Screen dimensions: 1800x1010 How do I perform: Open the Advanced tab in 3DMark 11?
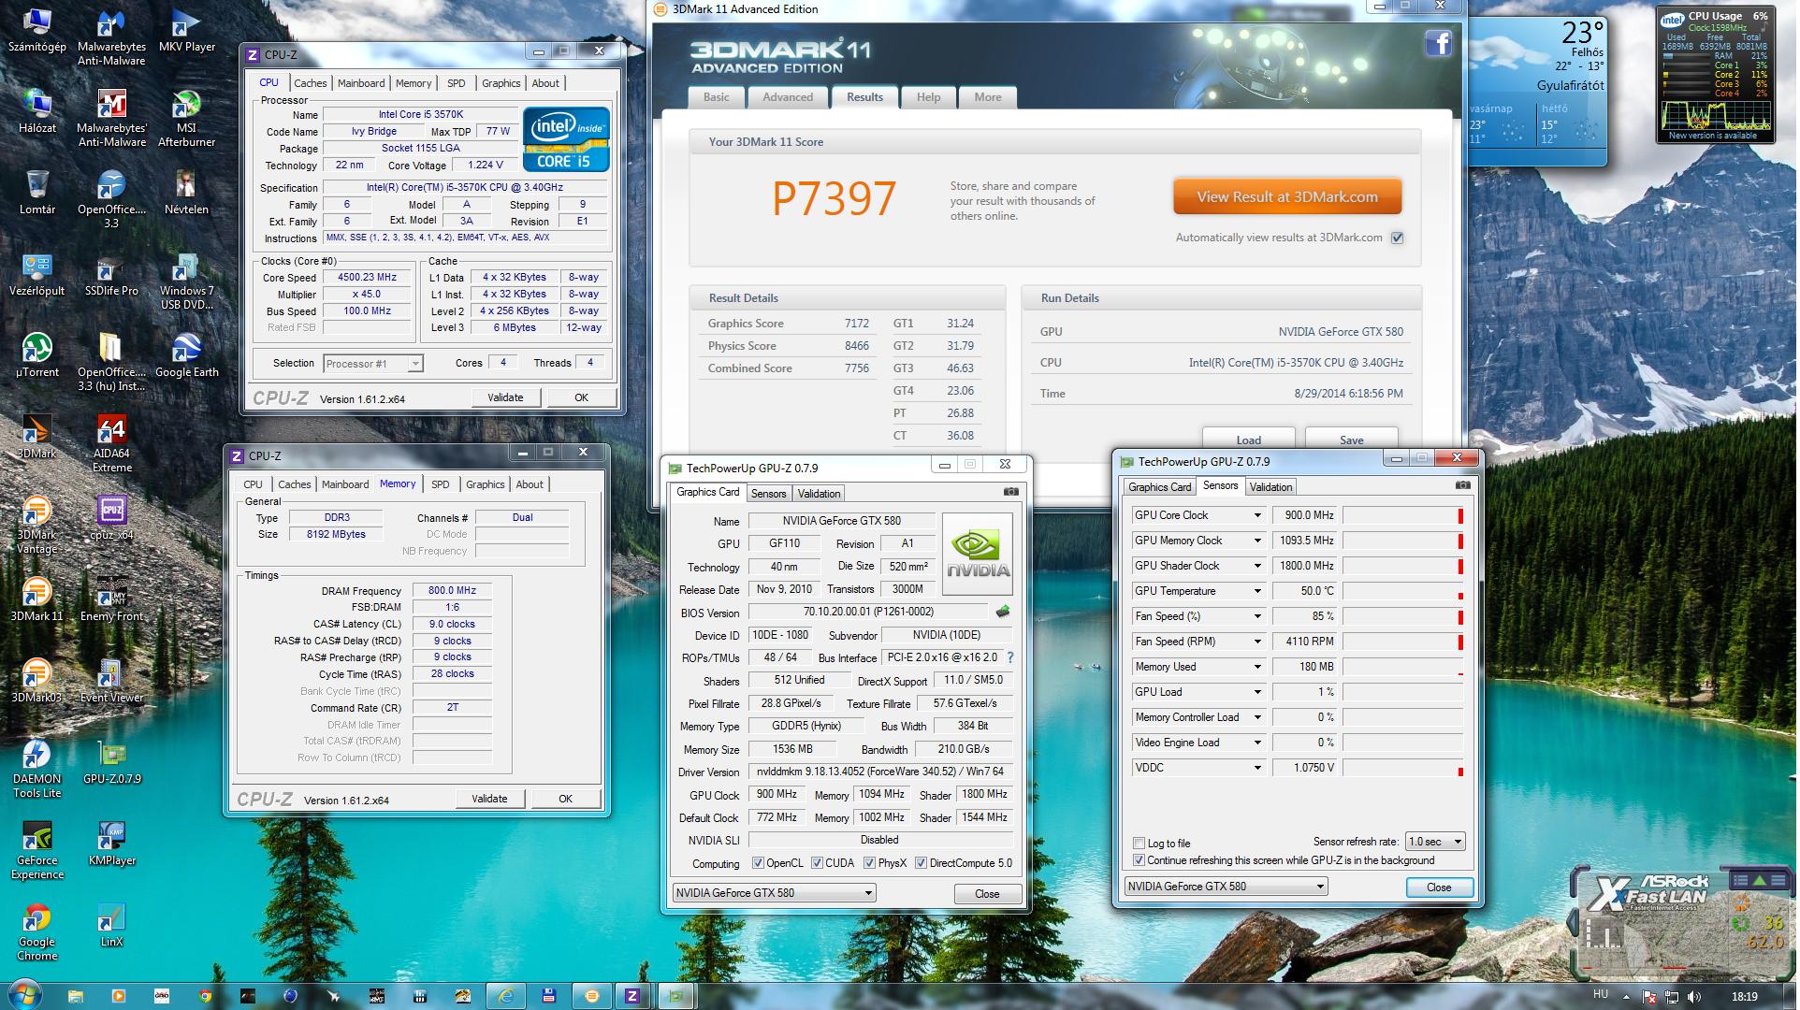pyautogui.click(x=788, y=97)
